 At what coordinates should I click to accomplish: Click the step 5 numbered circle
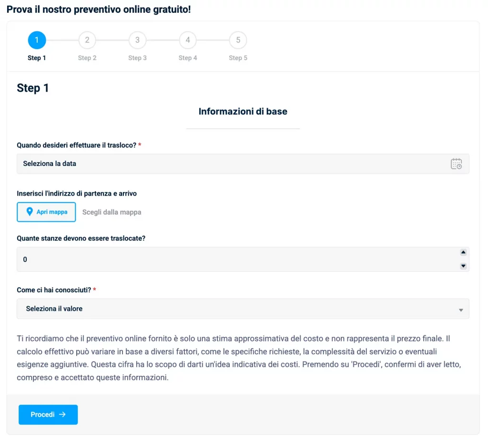coord(238,40)
